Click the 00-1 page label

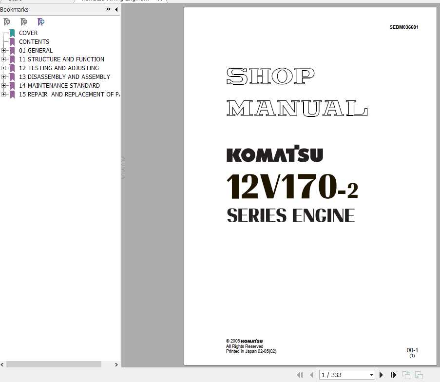(x=412, y=350)
